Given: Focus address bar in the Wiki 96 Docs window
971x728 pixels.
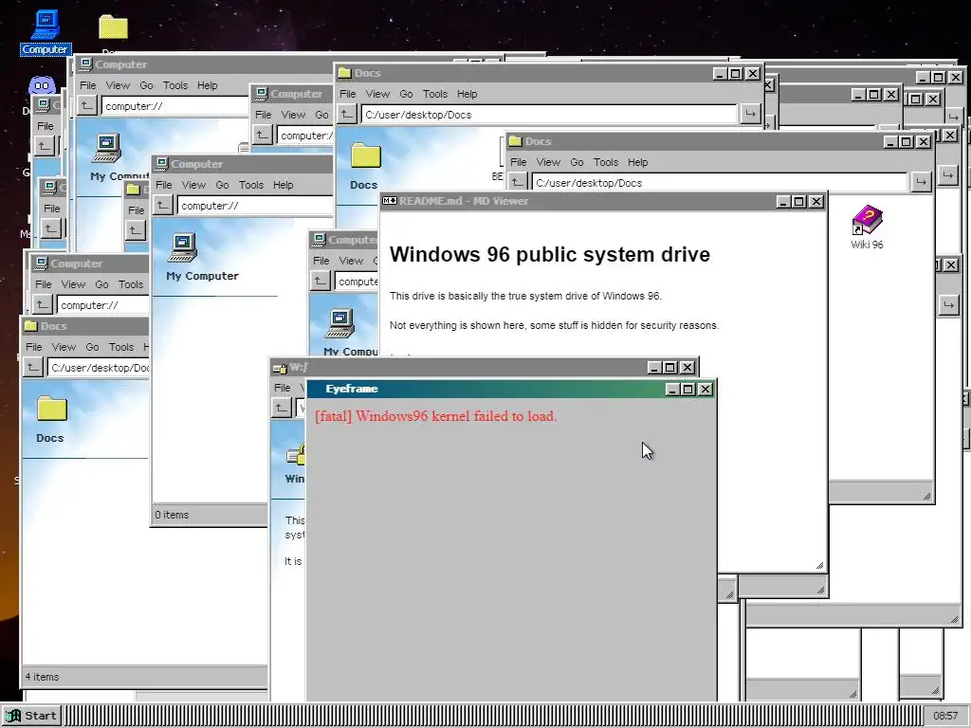Looking at the screenshot, I should point(721,183).
